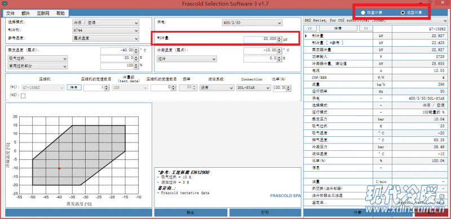
Task: Click the FRASCOLD SPA text
Action: [x=285, y=196]
